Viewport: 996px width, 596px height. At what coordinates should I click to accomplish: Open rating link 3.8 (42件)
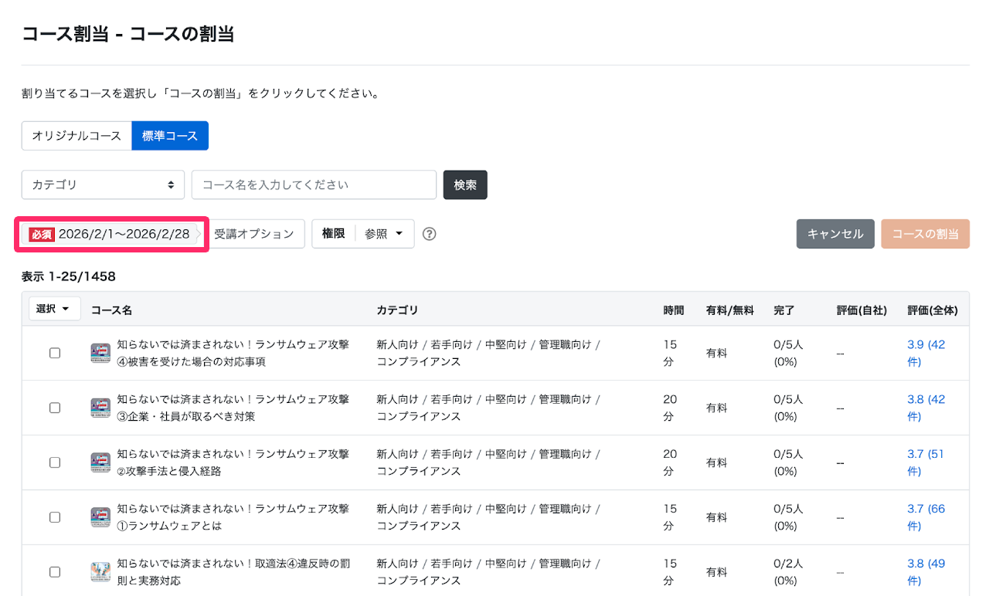click(x=926, y=408)
